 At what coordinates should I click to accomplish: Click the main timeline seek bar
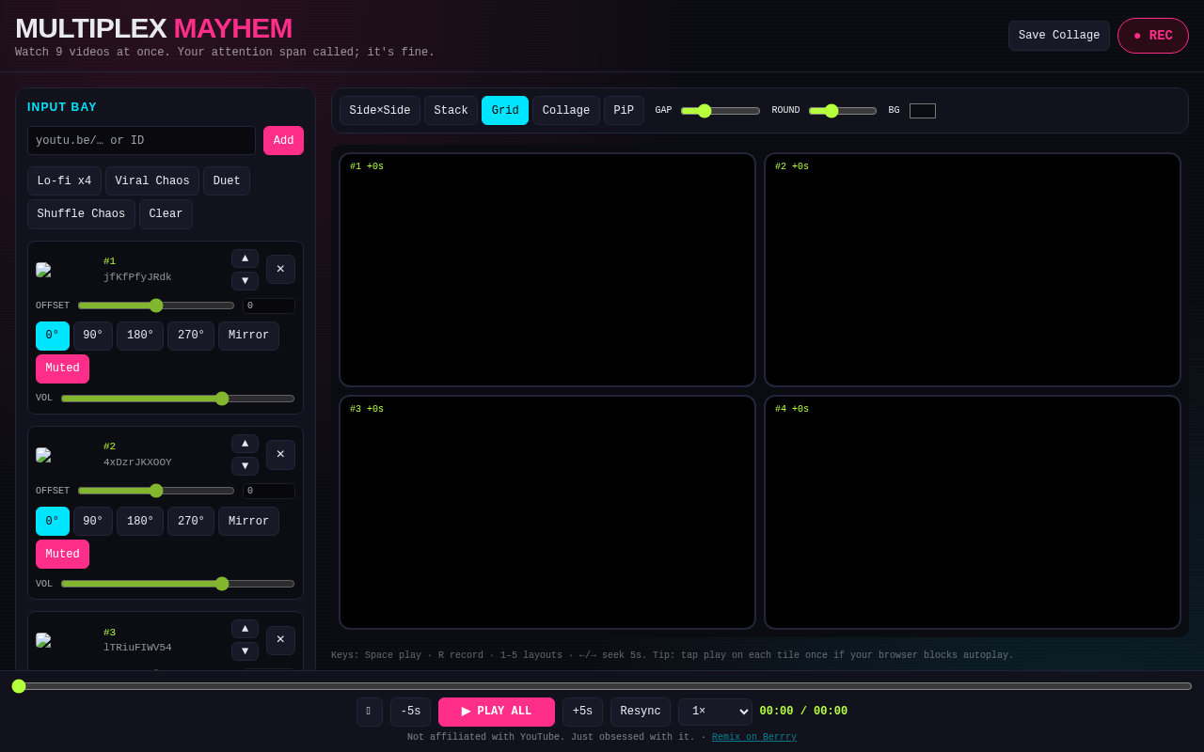pyautogui.click(x=602, y=686)
